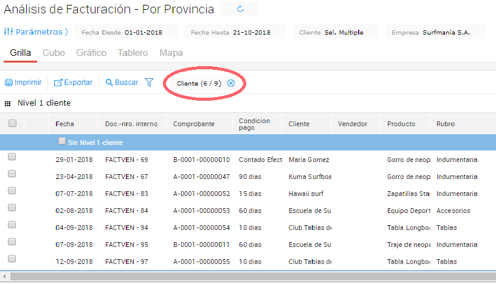Check the Sin Nivel 1 cliente group checkbox
The image size is (496, 284).
[x=62, y=141]
